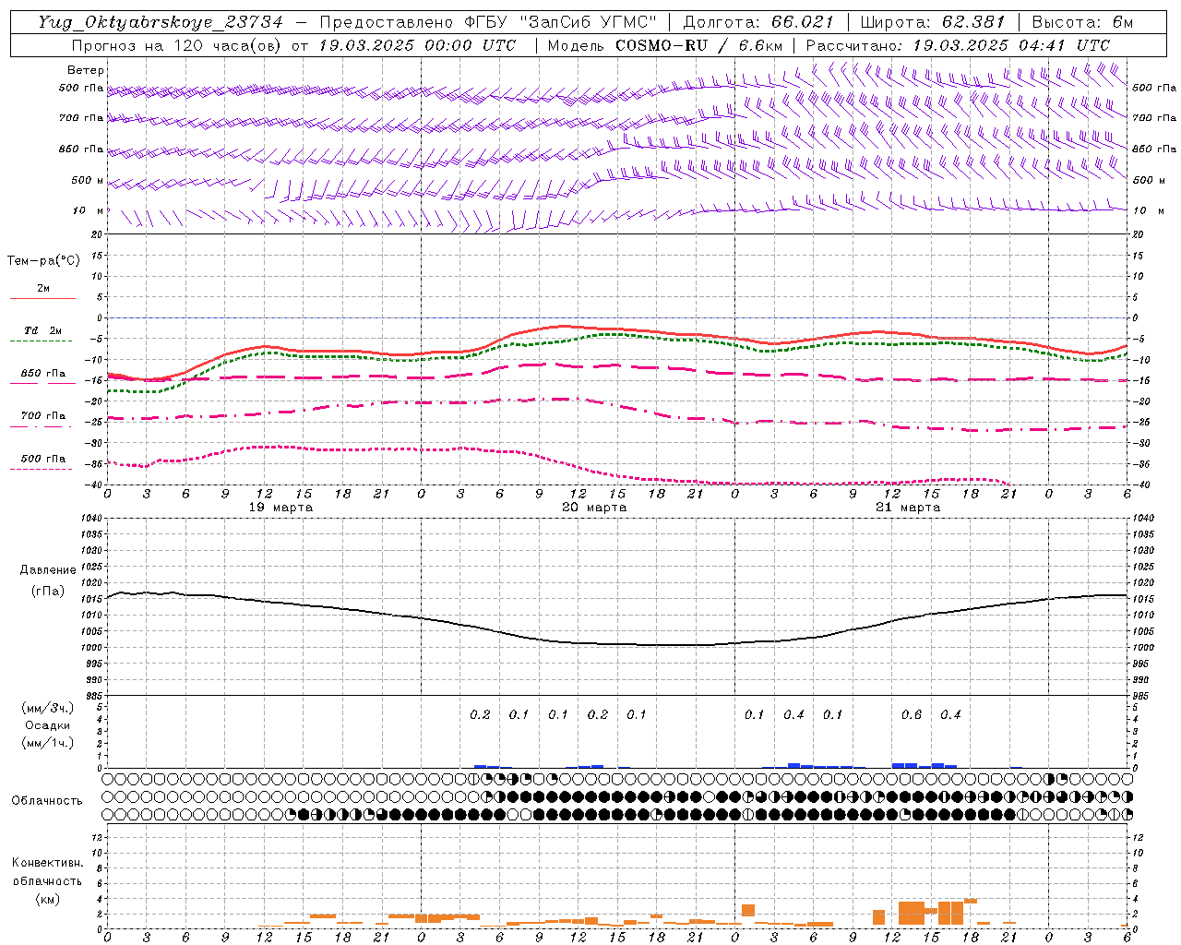The image size is (1181, 945).
Task: Click the Td 2м dew point legend entry
Action: 42,330
